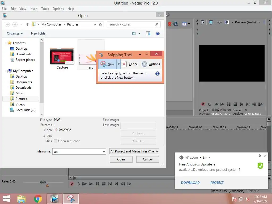Screen dimensions: 272x204
Task: Click Record in the preview transport
Action: tap(203, 104)
